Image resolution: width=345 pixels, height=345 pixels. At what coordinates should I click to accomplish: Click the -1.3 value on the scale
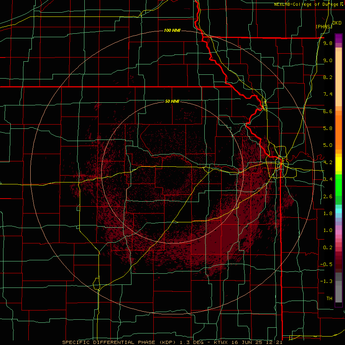[326, 281]
